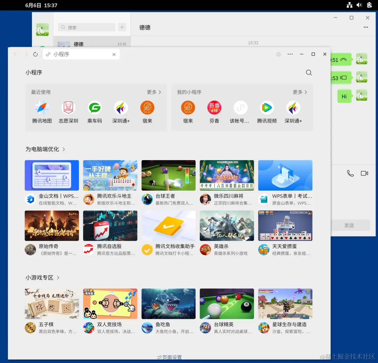Open the 腾讯视频 mini program icon
The height and width of the screenshot is (363, 378).
[x=267, y=107]
